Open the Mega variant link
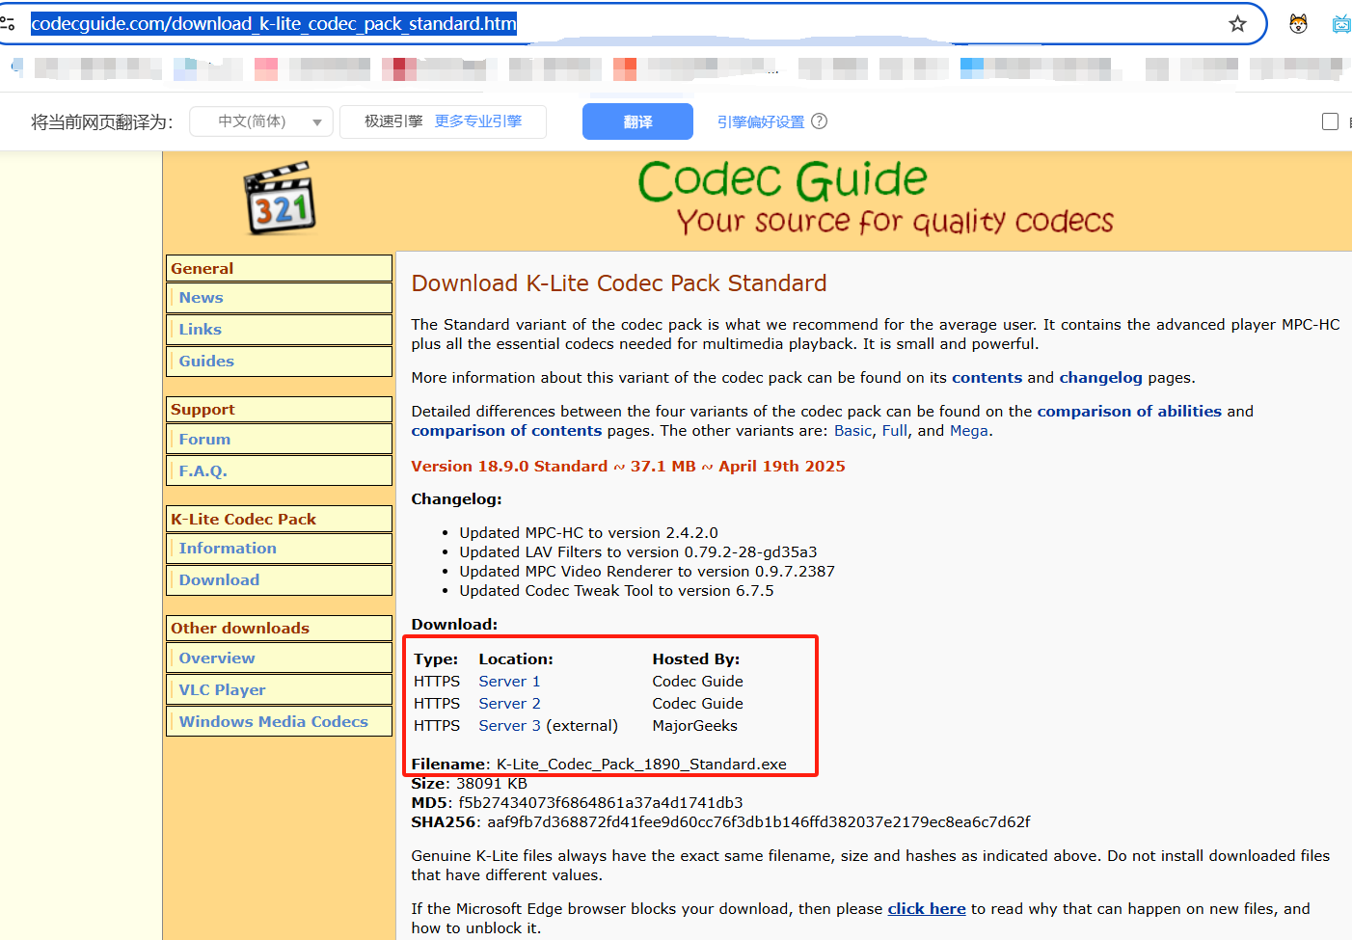 968,431
